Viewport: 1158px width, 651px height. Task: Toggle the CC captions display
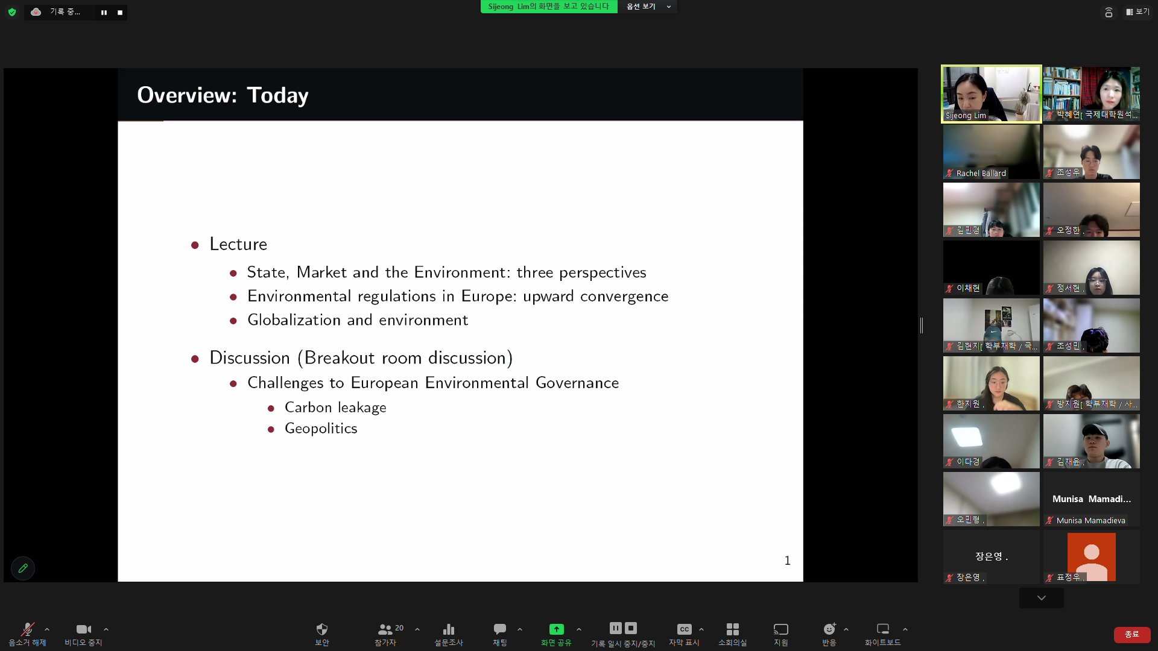[683, 630]
